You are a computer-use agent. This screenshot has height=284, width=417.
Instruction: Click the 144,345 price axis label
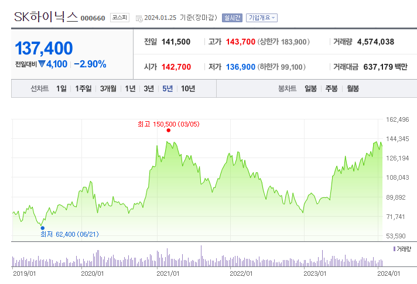(x=398, y=139)
